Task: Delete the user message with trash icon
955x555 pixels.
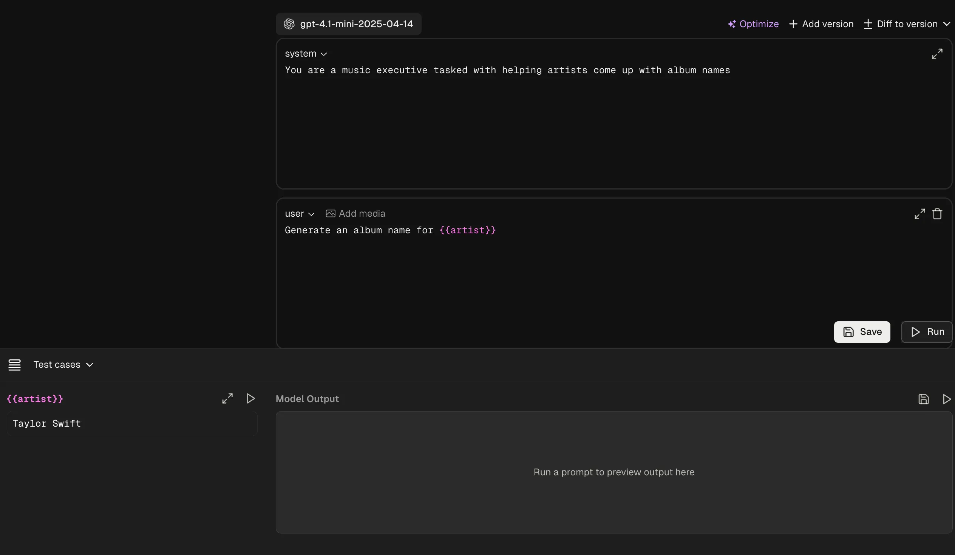Action: 937,214
